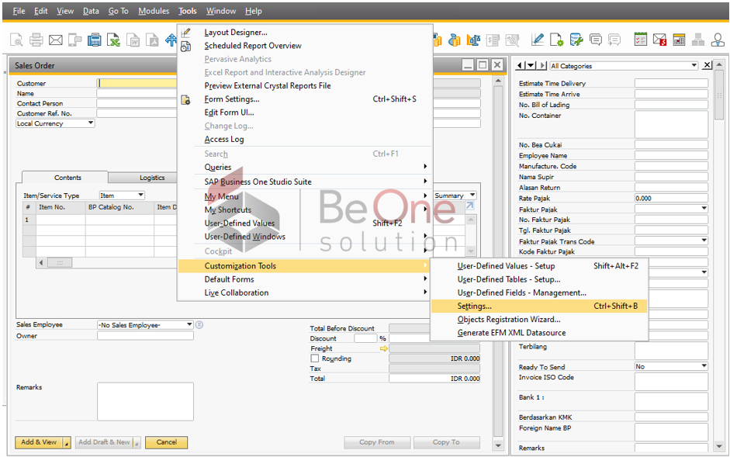Toggle the Rounding checkbox

(315, 358)
